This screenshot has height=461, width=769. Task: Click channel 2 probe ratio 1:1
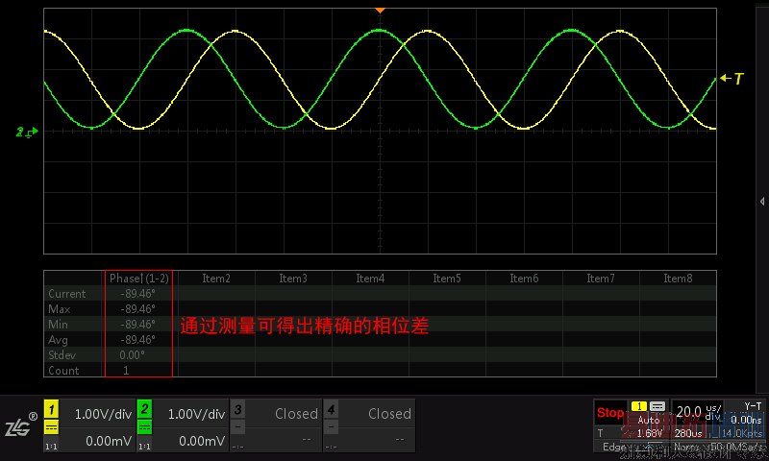(x=144, y=447)
